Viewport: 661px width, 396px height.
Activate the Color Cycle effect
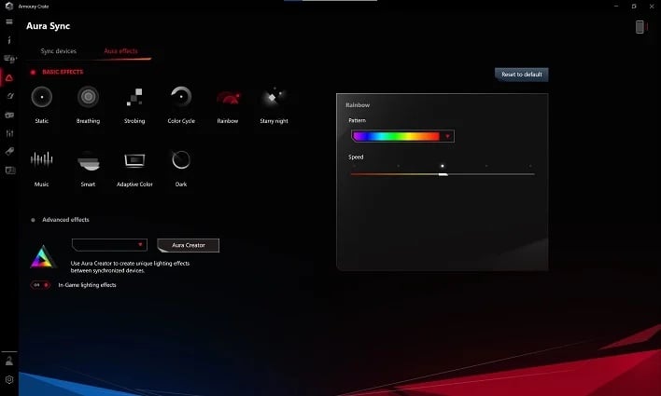coord(181,97)
